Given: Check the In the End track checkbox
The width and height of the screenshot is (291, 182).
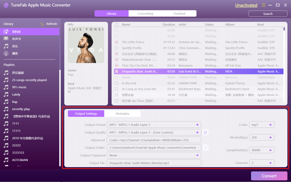Looking at the screenshot, I should (x=117, y=83).
